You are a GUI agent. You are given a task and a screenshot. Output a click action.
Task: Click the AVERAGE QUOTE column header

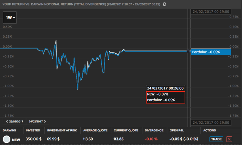[x=95, y=131]
